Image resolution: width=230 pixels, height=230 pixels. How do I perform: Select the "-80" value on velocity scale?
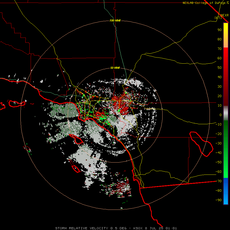click(x=218, y=191)
